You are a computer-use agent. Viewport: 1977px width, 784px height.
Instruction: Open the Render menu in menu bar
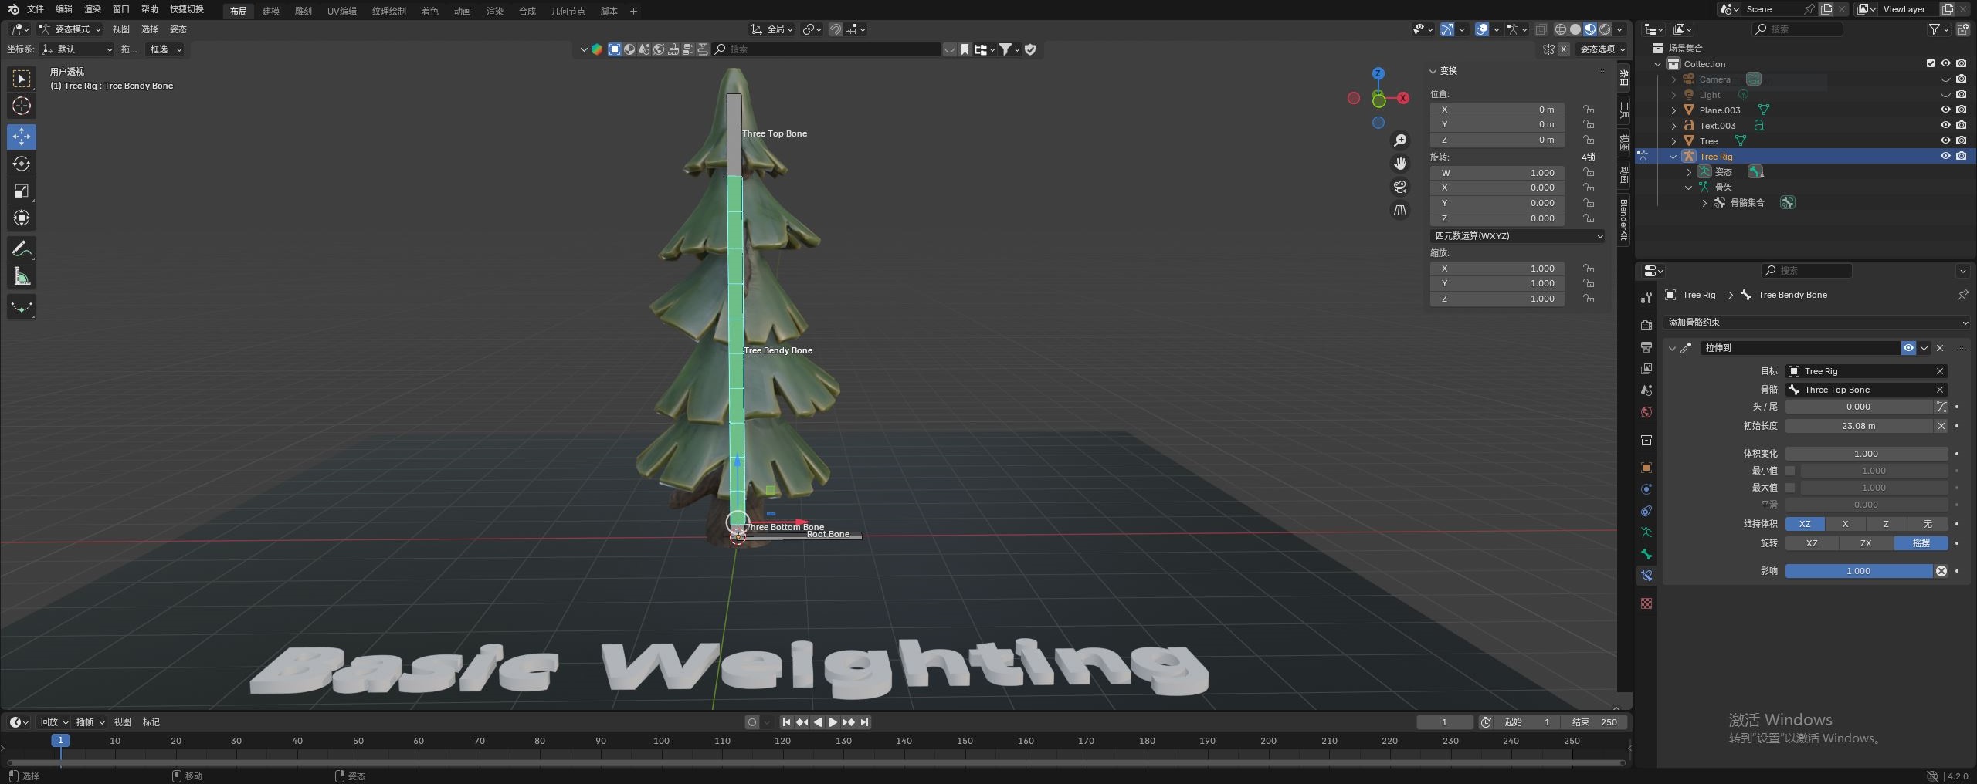coord(93,9)
